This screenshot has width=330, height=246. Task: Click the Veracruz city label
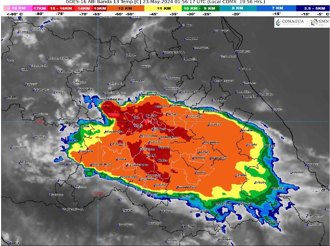(x=312, y=164)
